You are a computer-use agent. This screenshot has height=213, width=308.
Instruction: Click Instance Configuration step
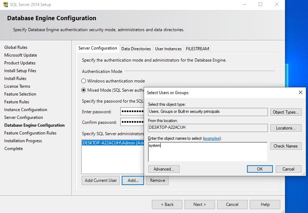26,110
